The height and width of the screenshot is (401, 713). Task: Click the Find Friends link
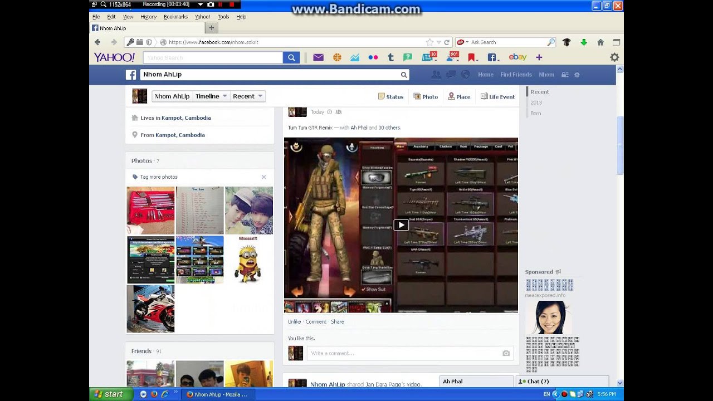516,75
